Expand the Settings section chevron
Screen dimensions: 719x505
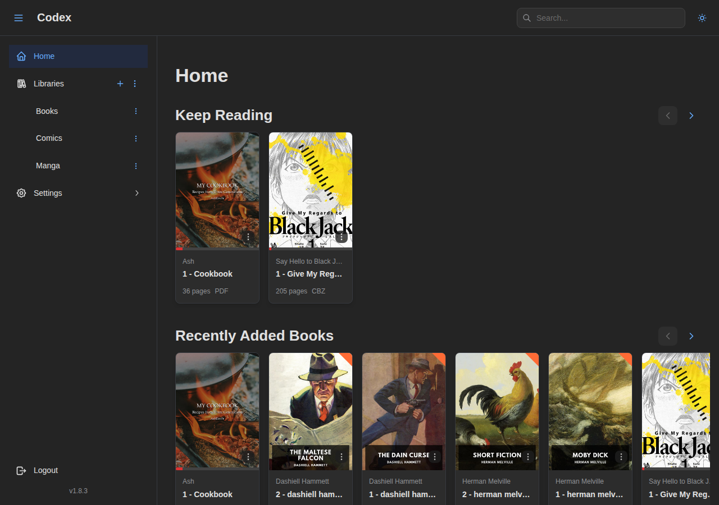point(137,193)
